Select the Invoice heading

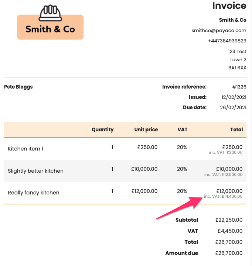click(x=229, y=6)
